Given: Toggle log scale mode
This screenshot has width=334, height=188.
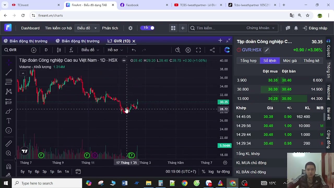Looking at the screenshot, I should 211,172.
